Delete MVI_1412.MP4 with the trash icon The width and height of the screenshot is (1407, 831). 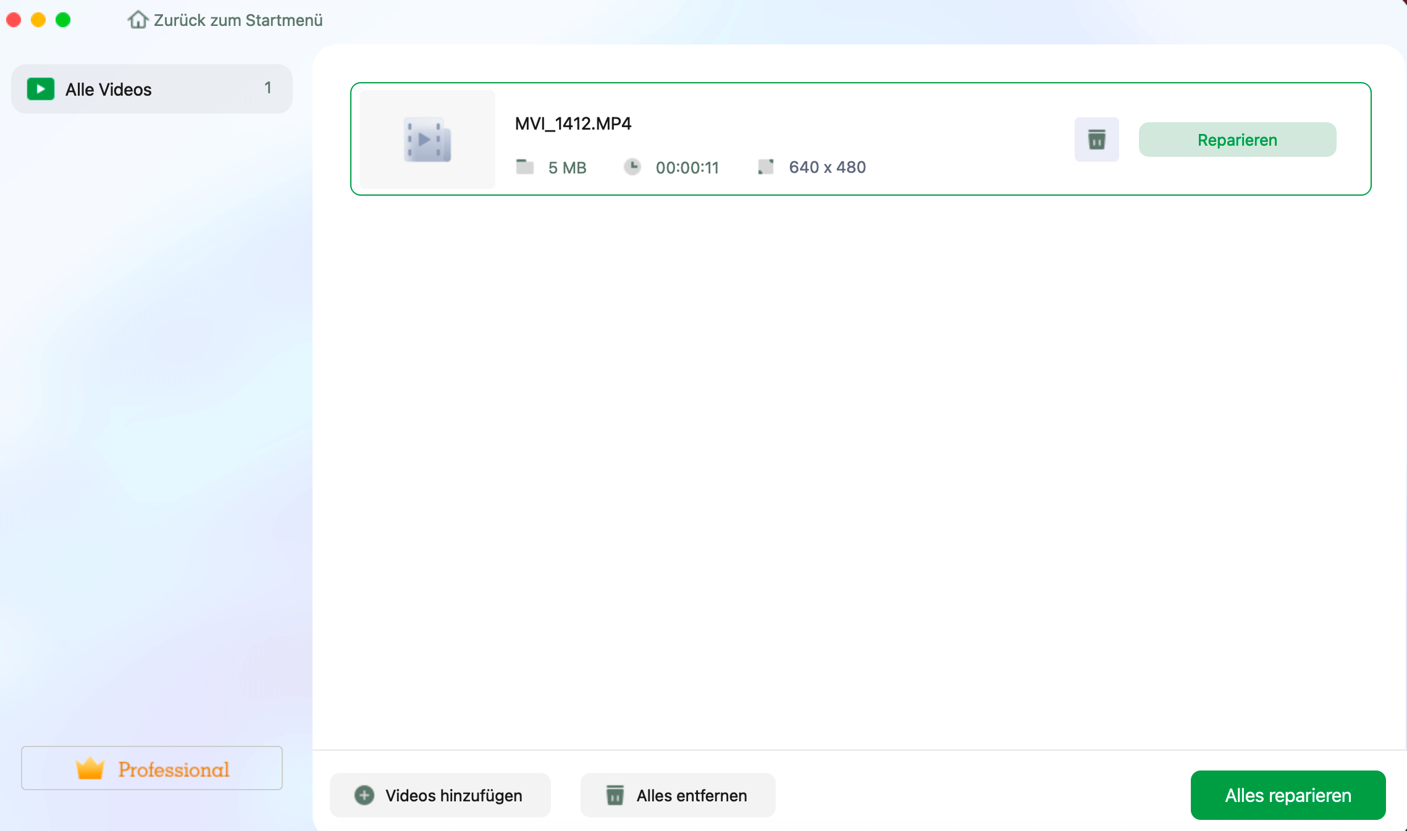point(1097,140)
